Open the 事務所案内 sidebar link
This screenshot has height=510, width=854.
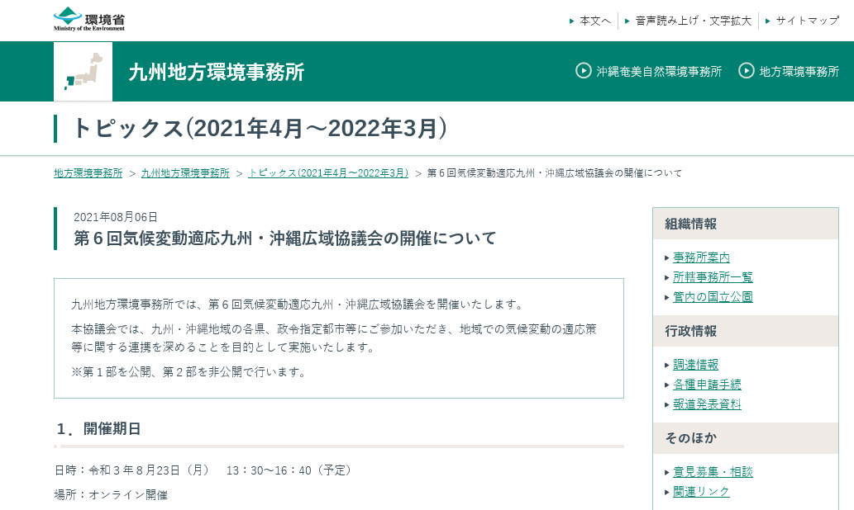[702, 257]
